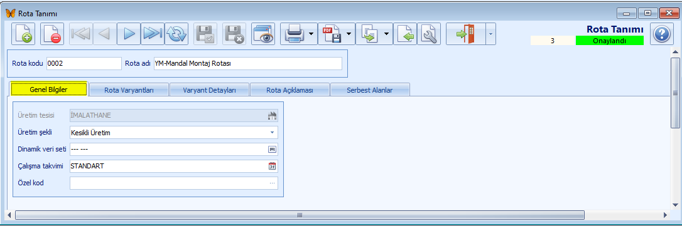Click the record number 3 box
This screenshot has width=682, height=226.
click(x=553, y=41)
